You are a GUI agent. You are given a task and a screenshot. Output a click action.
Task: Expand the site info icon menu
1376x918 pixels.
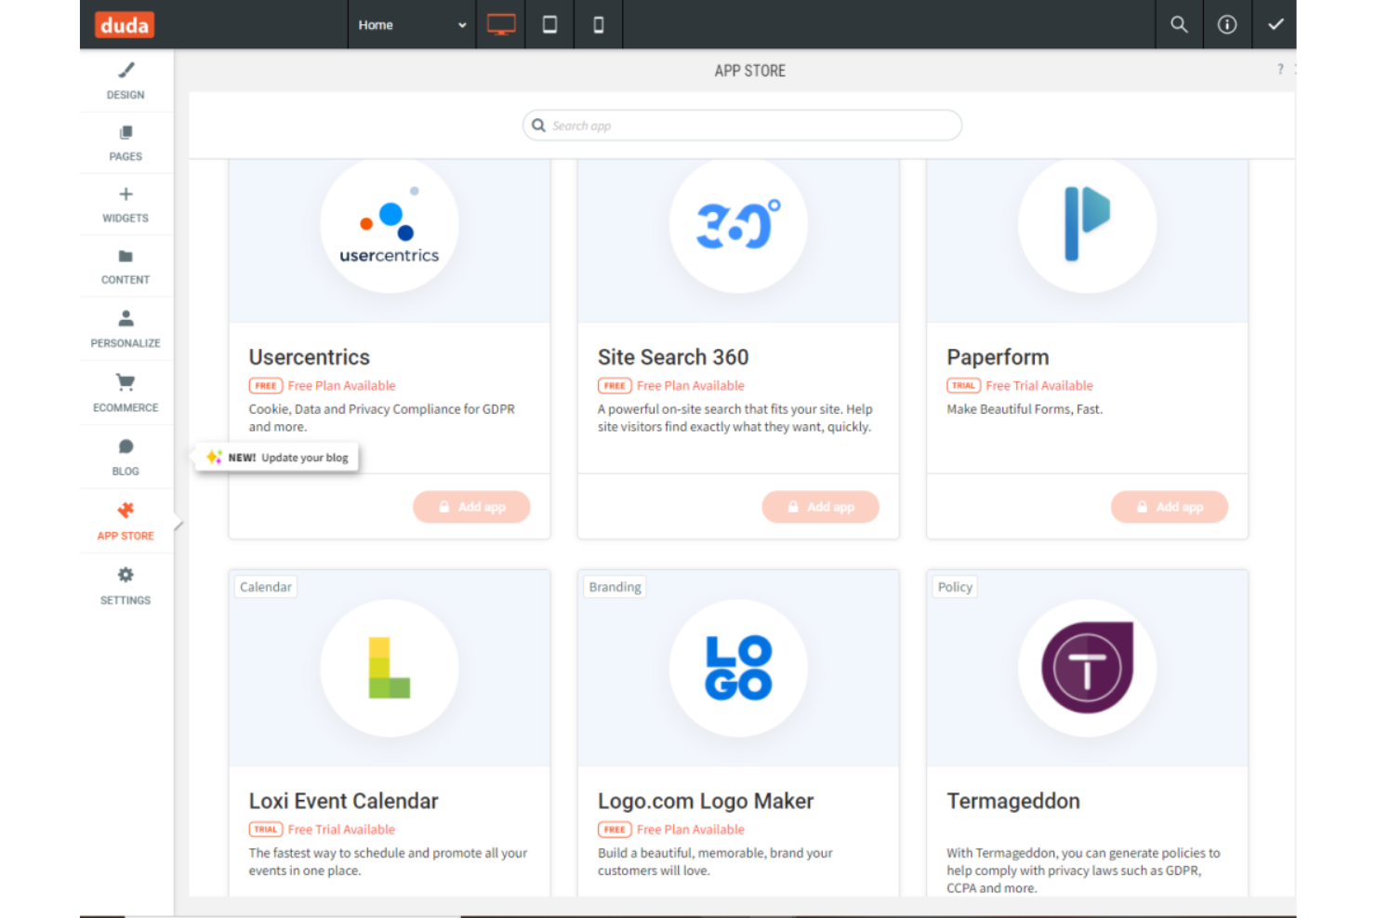[1227, 24]
